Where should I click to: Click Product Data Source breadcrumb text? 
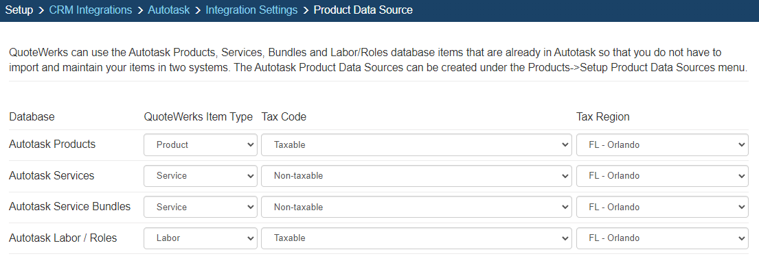coord(363,10)
